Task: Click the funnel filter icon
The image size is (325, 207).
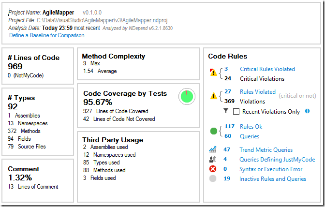Action: 226,111
